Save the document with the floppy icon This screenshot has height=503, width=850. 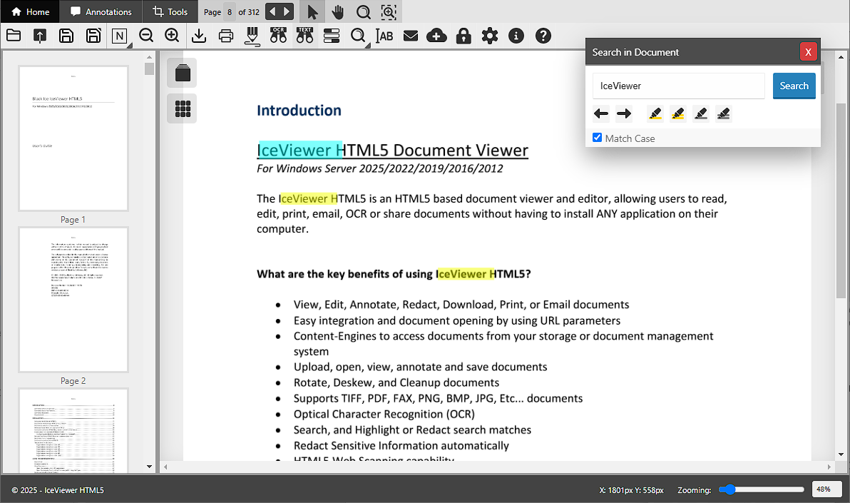coord(66,36)
